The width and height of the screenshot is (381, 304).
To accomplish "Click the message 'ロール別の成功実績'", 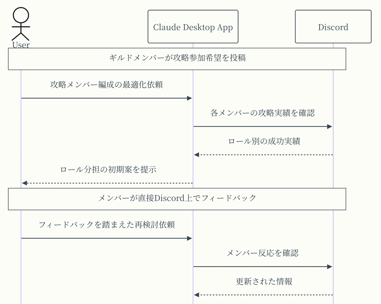I will [264, 141].
